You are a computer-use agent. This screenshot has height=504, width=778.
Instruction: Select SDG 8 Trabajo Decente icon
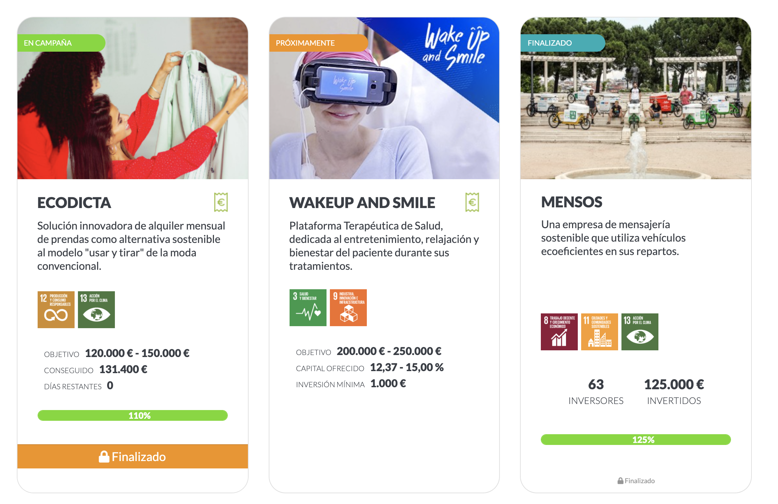(559, 332)
